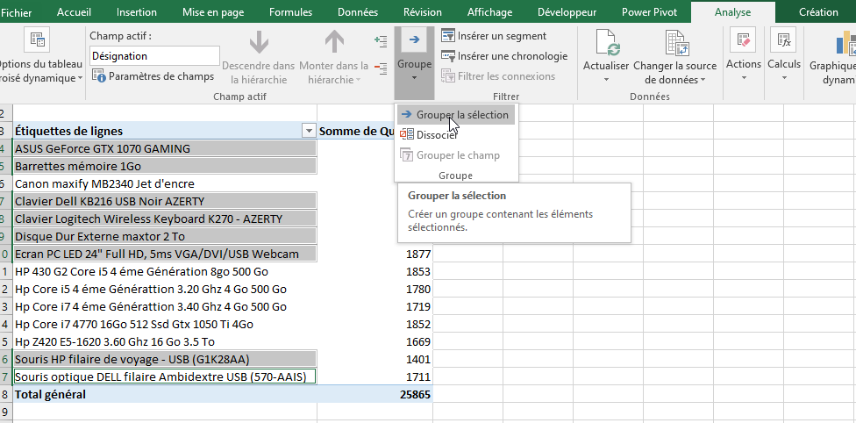The height and width of the screenshot is (423, 856).
Task: Choose Dissocier in the Groupe menu
Action: [456, 135]
